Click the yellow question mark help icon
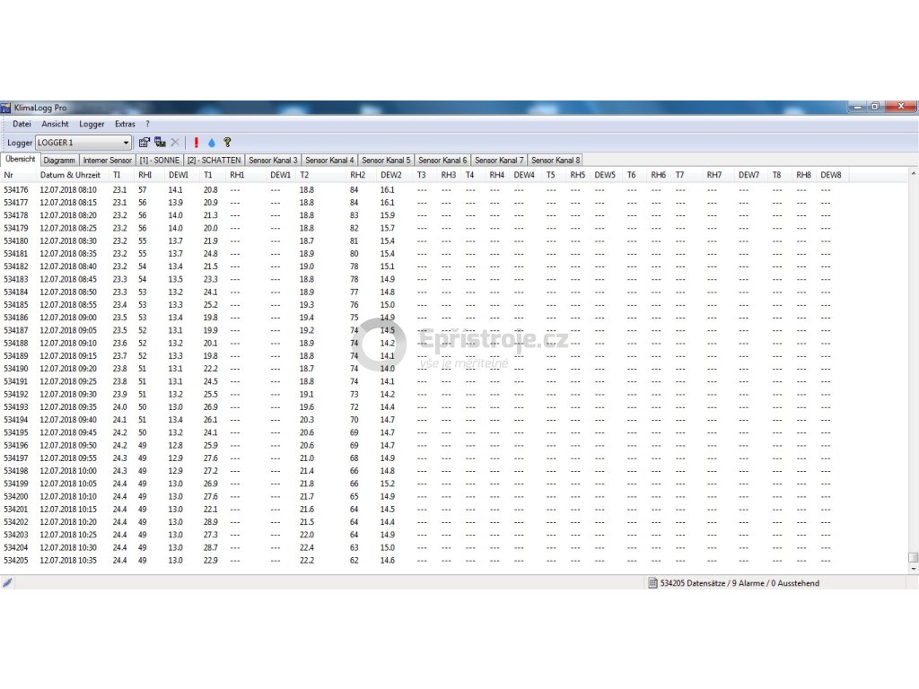Screen dimensions: 919x689 tap(227, 143)
